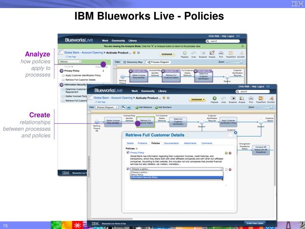Viewport: 305px width, 229px height.
Task: Select 'Choose a policy...' list option
Action: pos(176,172)
